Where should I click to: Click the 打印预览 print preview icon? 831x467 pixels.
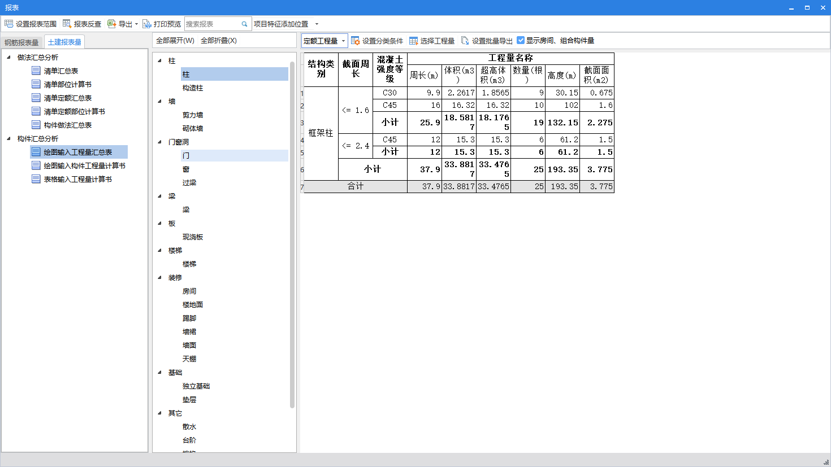coord(146,24)
